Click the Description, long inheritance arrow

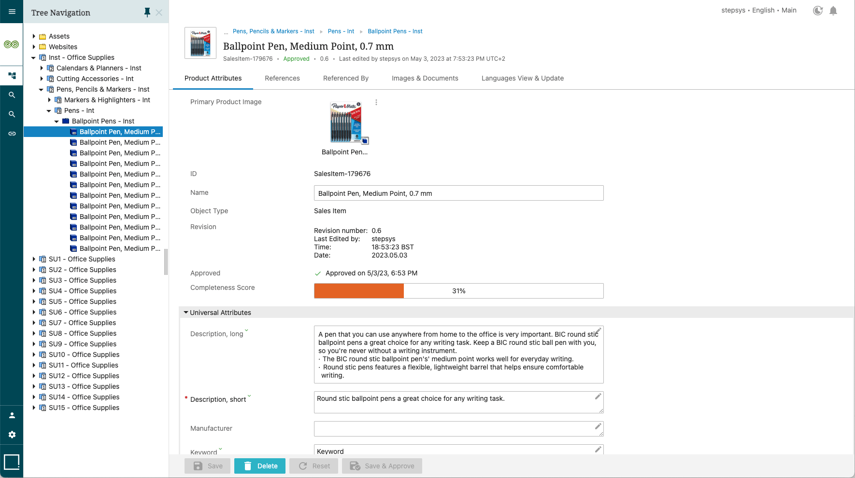coord(246,330)
